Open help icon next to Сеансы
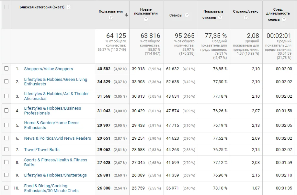The height and width of the screenshot is (195, 297). click(x=187, y=15)
